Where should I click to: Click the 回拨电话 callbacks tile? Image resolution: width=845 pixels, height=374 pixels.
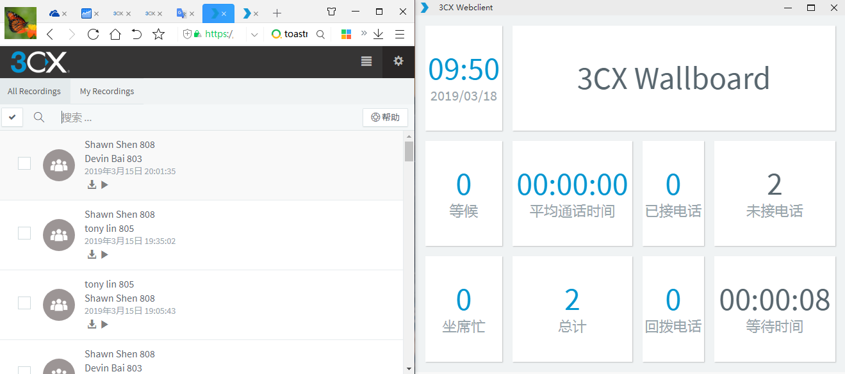(673, 309)
